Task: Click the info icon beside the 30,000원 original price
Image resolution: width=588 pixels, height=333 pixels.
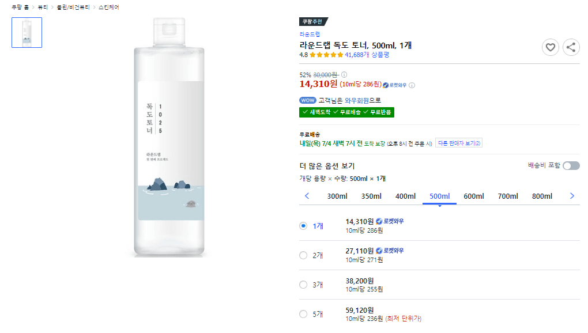Action: 344,74
